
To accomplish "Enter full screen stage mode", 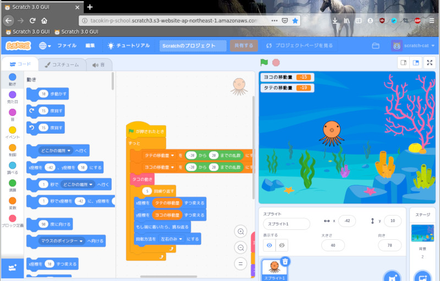I will pyautogui.click(x=430, y=63).
